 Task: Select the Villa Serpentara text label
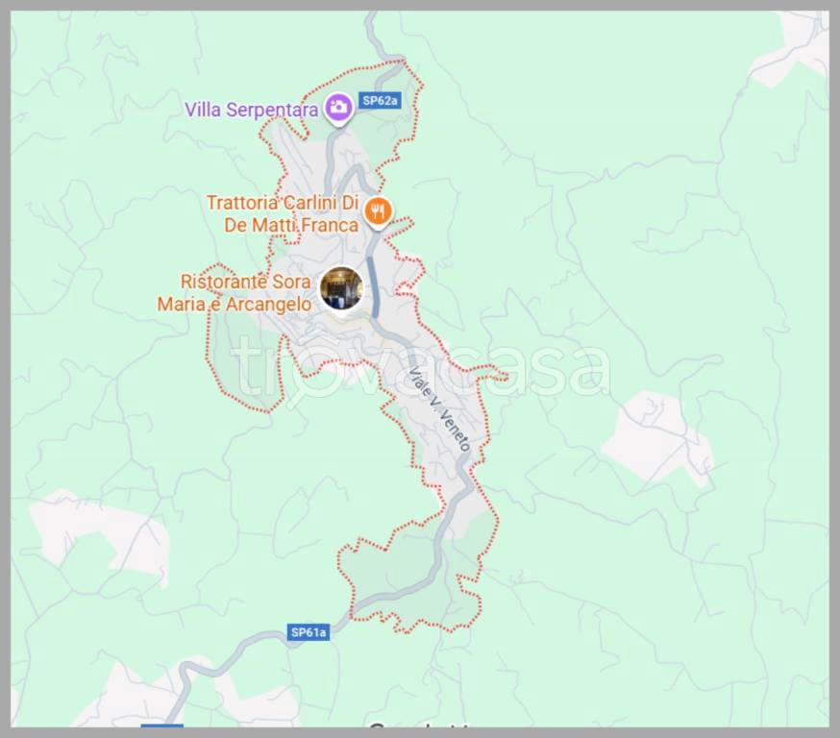coord(251,110)
